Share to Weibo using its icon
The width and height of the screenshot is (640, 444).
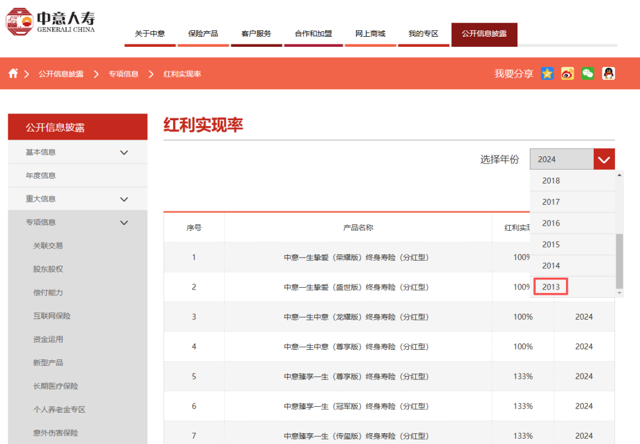click(x=568, y=73)
